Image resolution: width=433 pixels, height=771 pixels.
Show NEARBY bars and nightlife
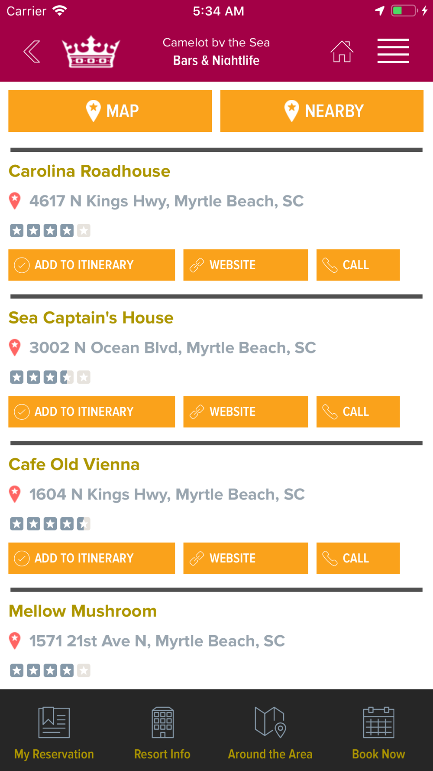tap(322, 111)
